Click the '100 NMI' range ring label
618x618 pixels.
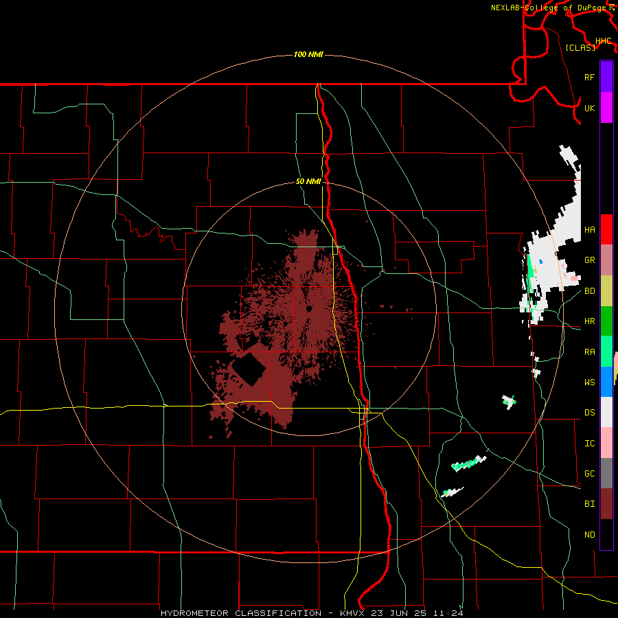click(x=308, y=54)
